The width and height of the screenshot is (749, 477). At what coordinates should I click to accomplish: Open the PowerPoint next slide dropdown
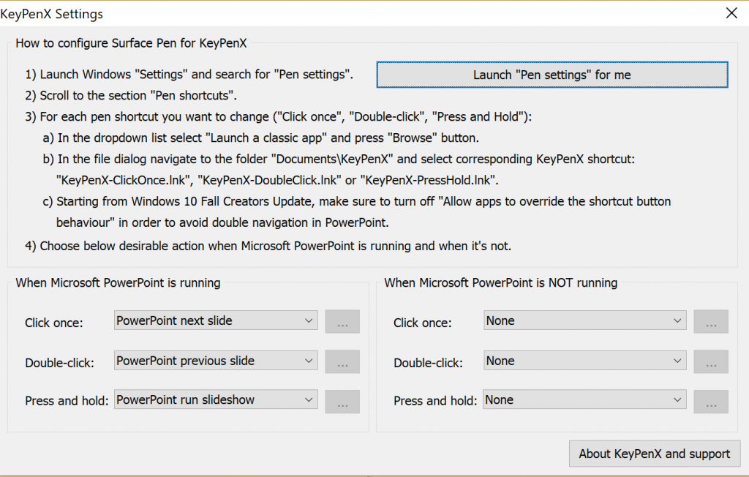tap(216, 320)
